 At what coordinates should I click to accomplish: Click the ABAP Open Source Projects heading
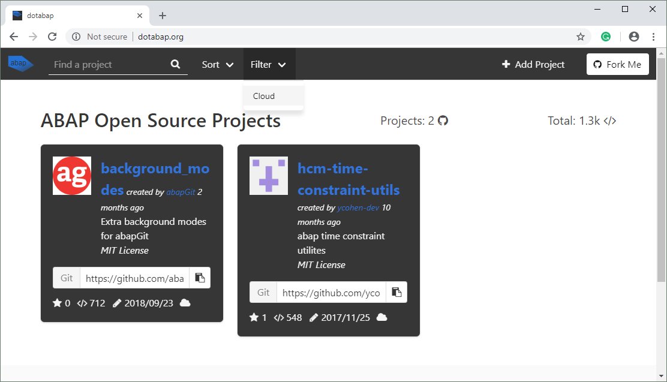tap(161, 121)
